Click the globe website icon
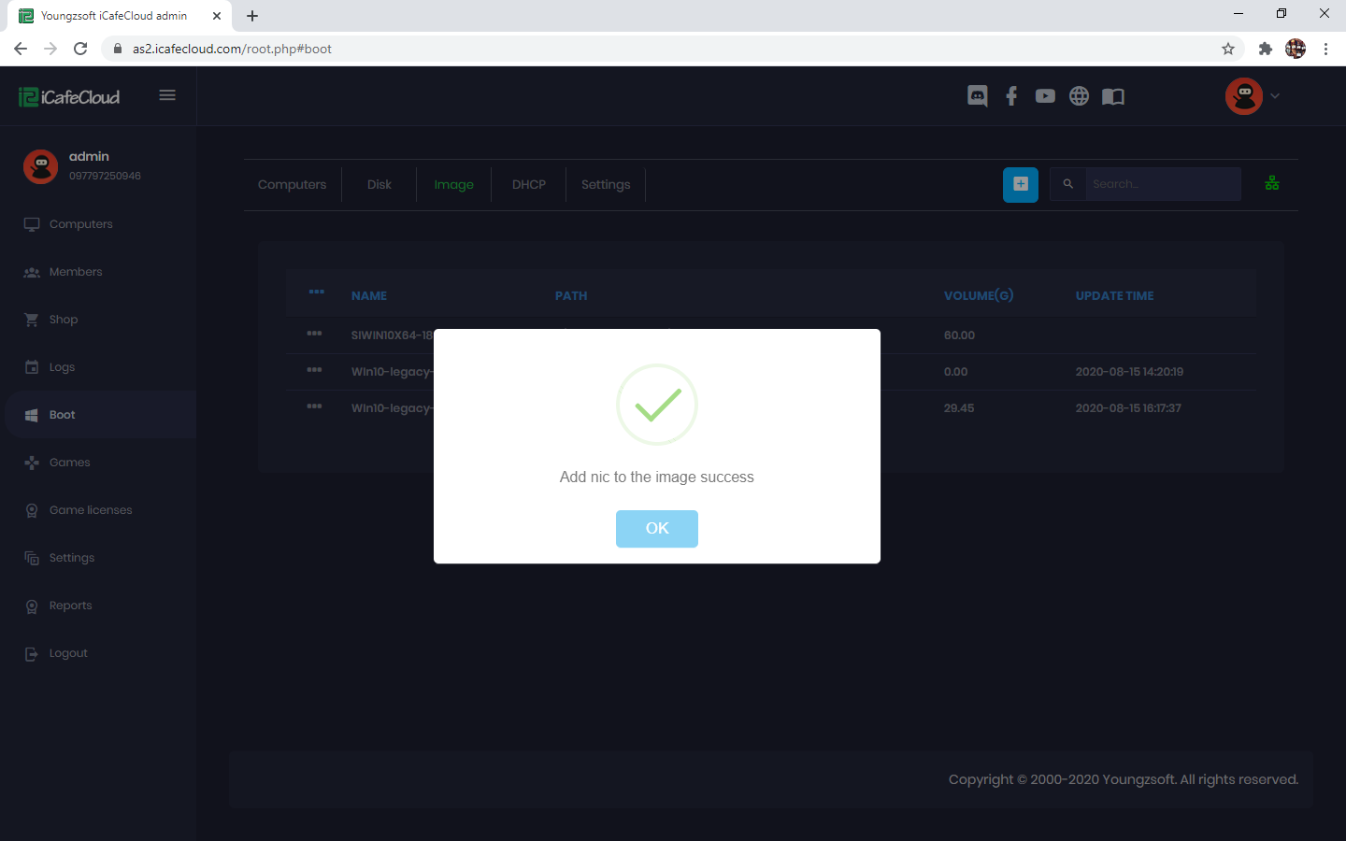1346x841 pixels. 1079,96
